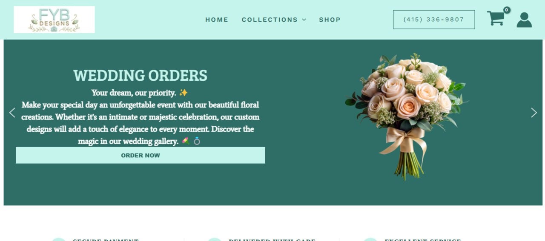Click the sparkle emoji after 'our priority'
Viewport: 545px width, 241px height.
(183, 92)
